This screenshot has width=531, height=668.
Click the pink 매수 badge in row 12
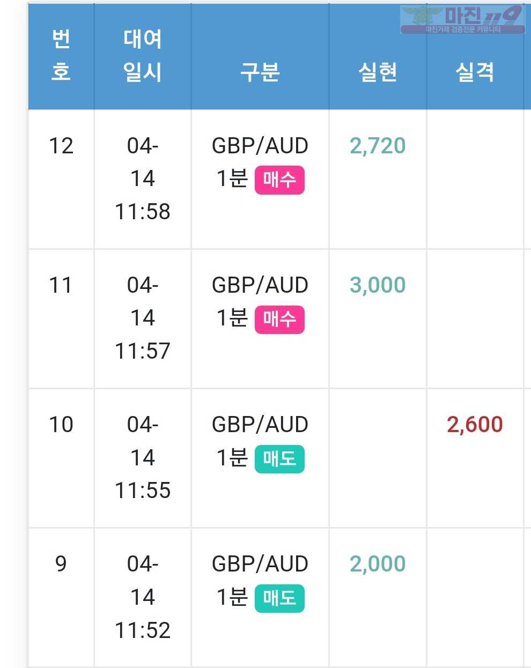coord(279,180)
